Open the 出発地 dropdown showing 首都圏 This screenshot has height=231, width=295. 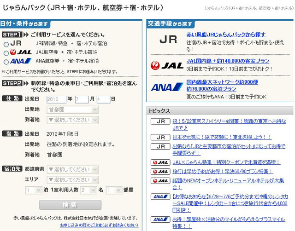[73, 110]
